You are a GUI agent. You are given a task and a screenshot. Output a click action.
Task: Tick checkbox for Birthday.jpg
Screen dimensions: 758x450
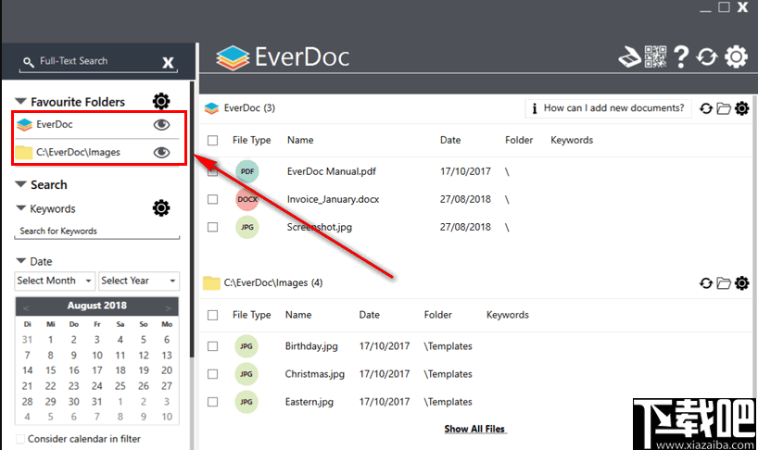pyautogui.click(x=213, y=346)
